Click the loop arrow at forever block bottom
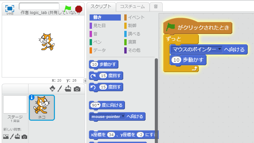Image resolution: width=254 pixels, height=143 pixels. tap(195, 69)
